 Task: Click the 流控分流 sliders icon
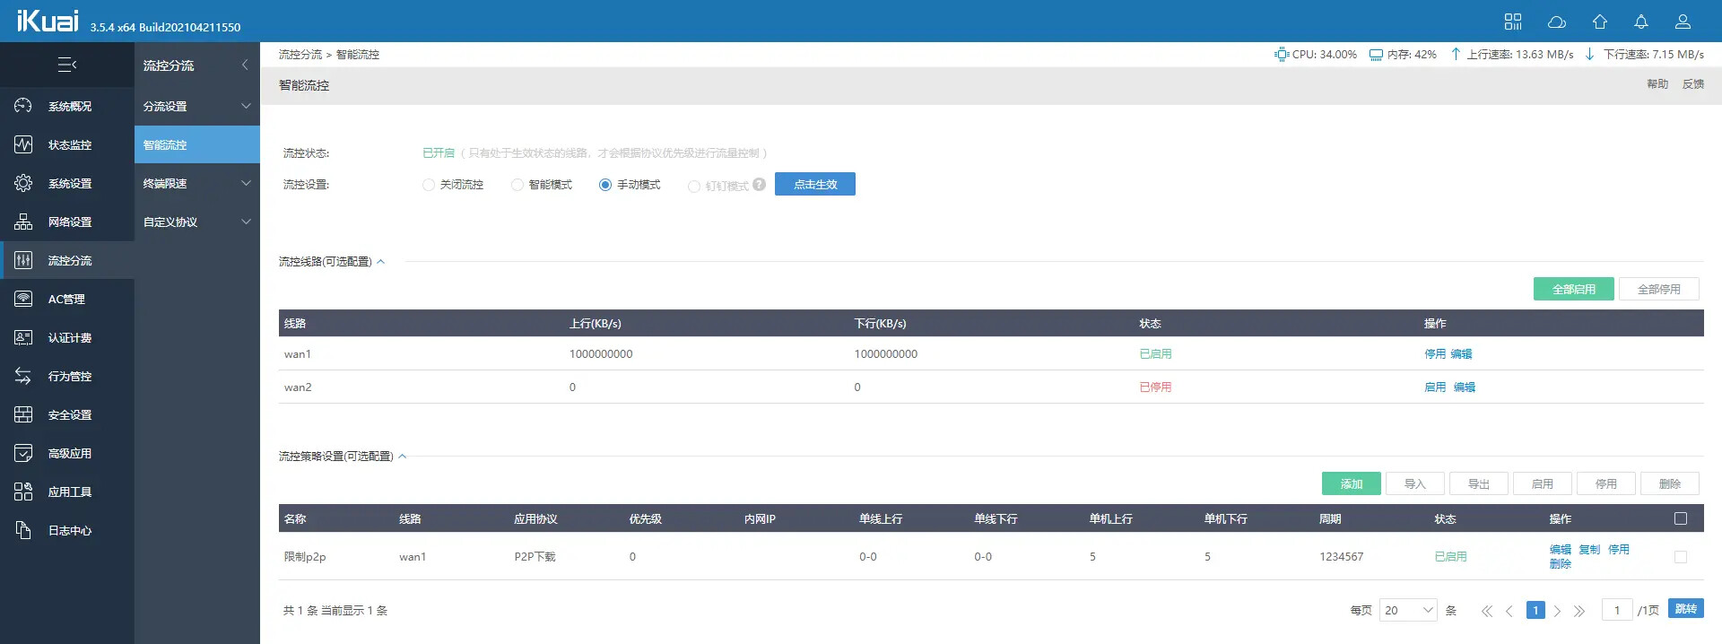tap(23, 260)
